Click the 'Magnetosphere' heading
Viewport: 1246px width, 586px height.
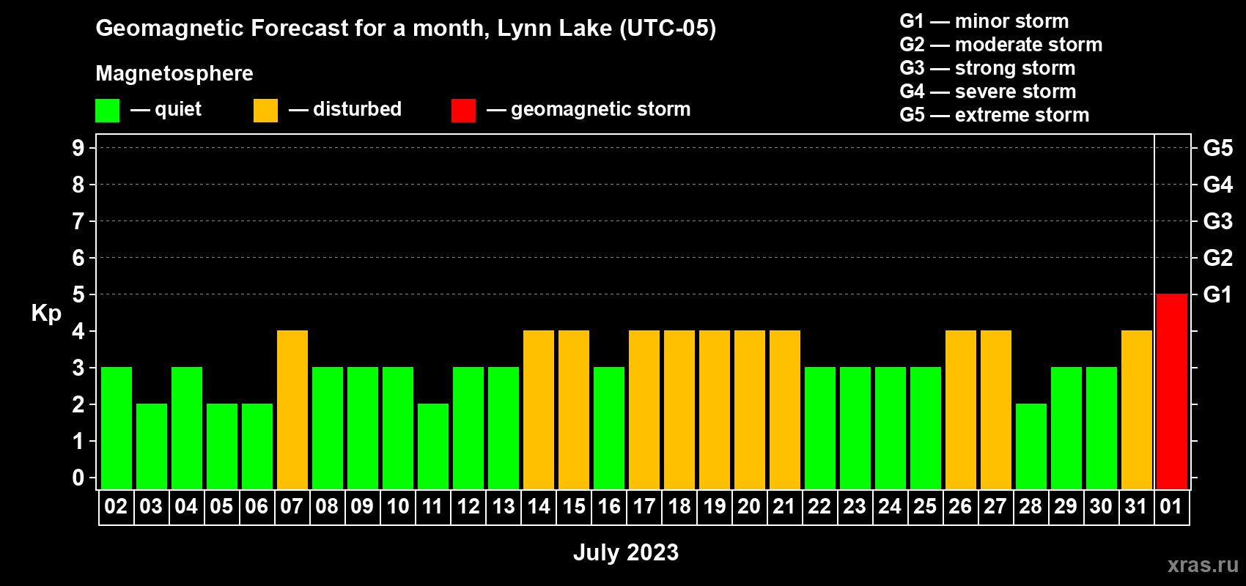click(x=174, y=73)
